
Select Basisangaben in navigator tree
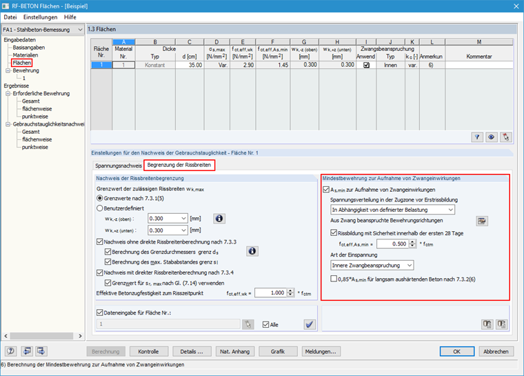29,48
